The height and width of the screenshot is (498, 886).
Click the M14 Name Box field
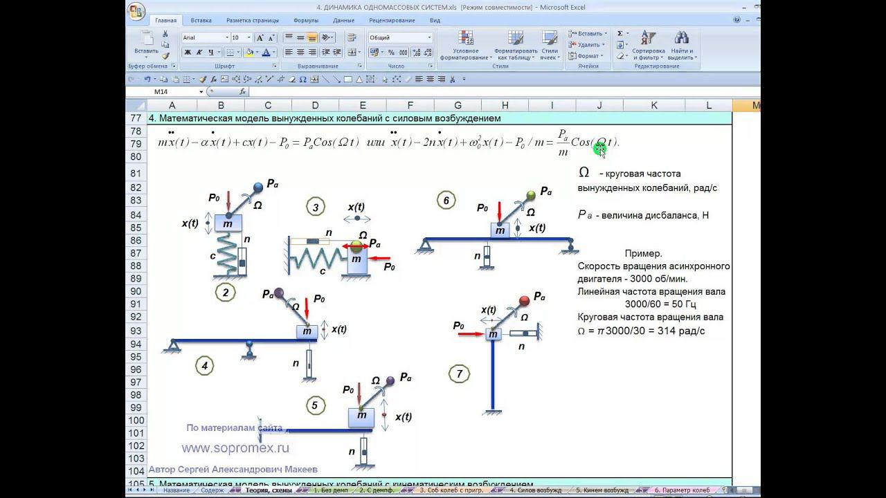coord(162,91)
